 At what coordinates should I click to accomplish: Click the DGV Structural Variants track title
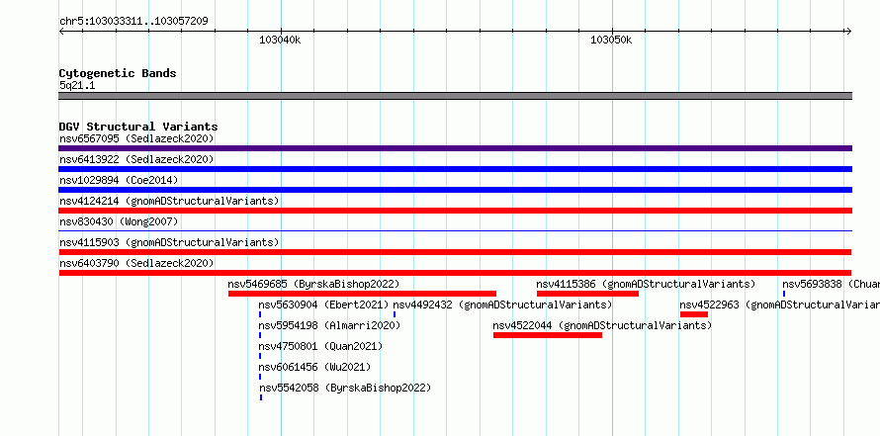pyautogui.click(x=138, y=127)
